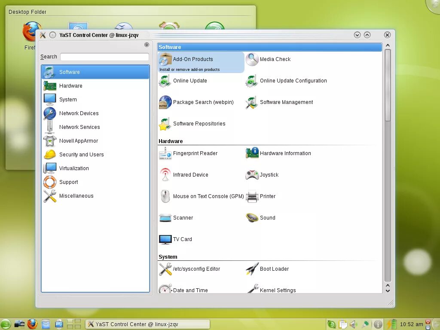Select Network Services category
The height and width of the screenshot is (330, 440).
click(x=95, y=127)
